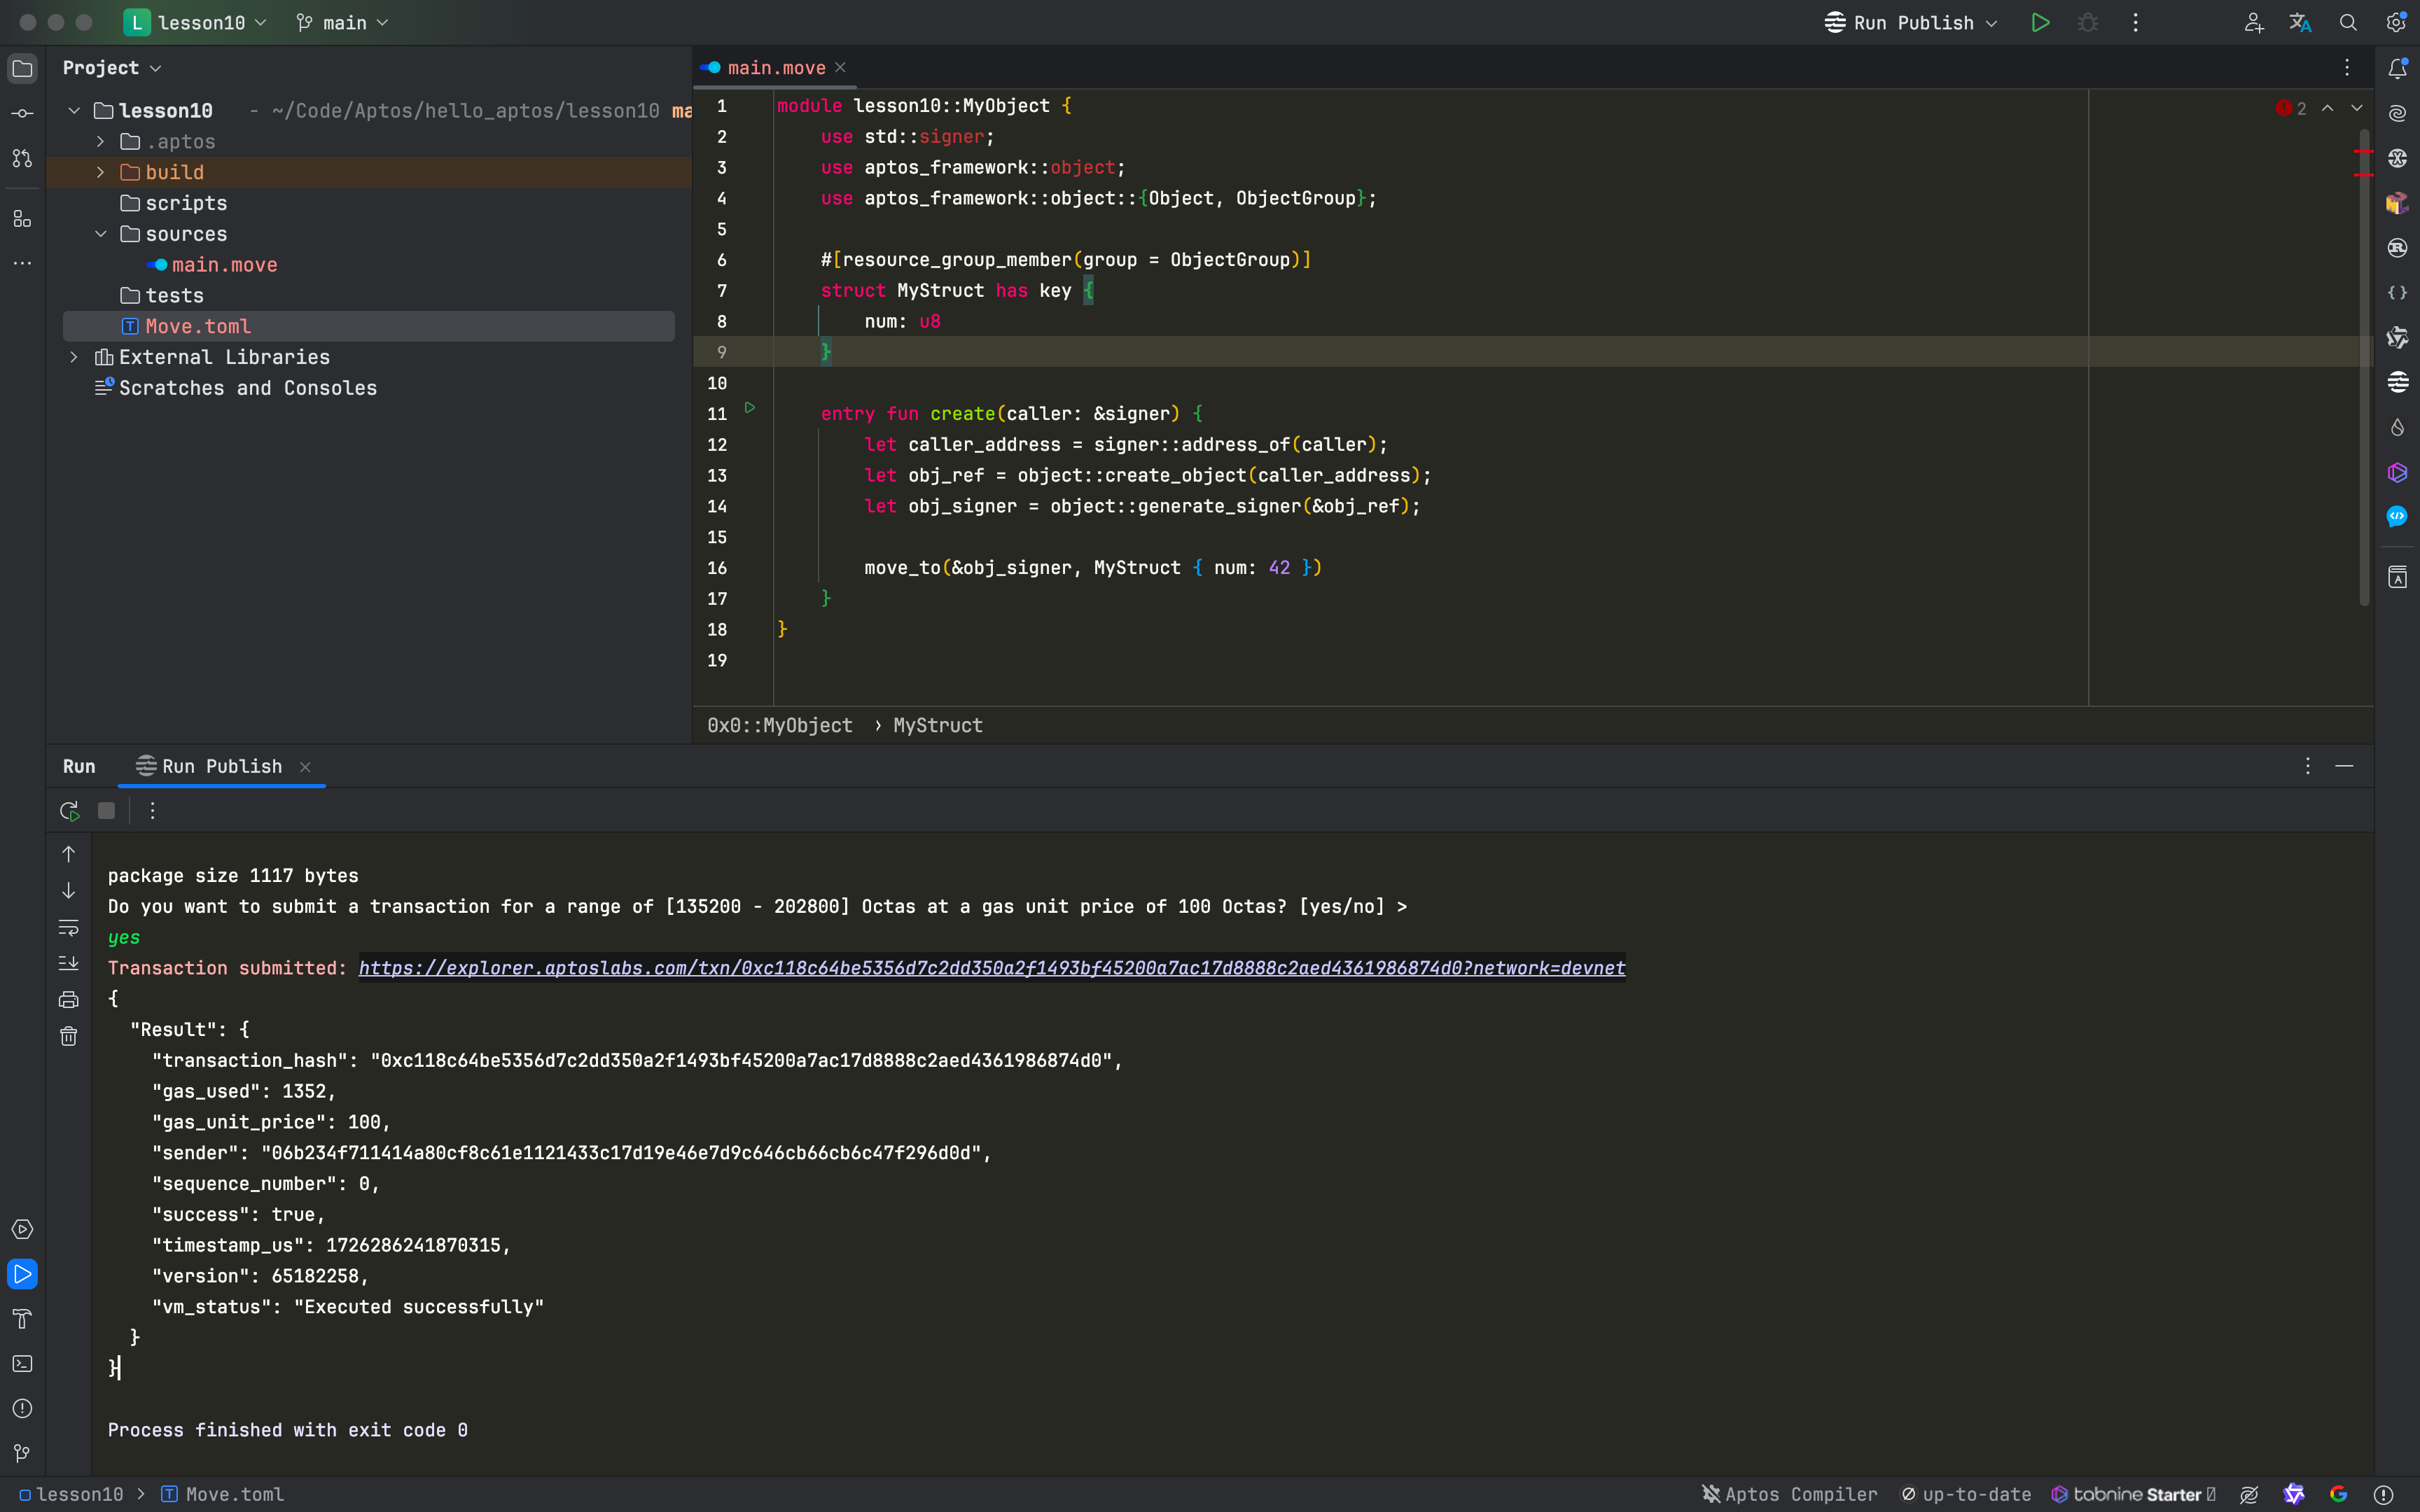Toggle scroll to end in the Run console

point(68,963)
